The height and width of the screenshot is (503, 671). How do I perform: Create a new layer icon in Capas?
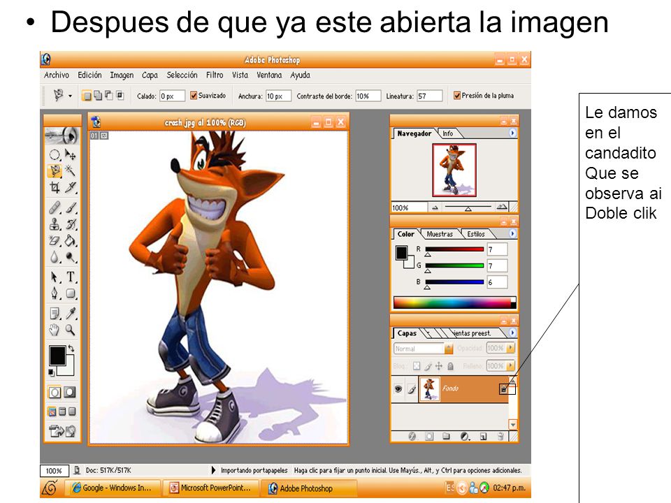tap(483, 437)
